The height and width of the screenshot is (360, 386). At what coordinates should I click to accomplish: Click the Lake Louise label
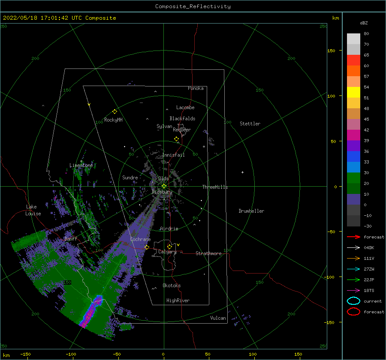[x=33, y=210]
